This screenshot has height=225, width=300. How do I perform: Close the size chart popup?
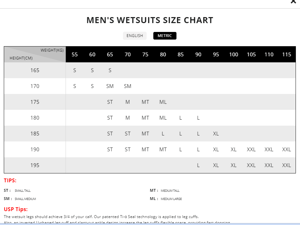point(293,2)
